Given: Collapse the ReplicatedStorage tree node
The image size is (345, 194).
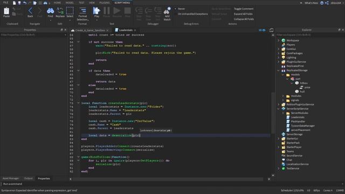Looking at the screenshot, I should pos(279,71).
